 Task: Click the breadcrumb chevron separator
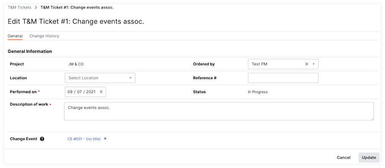pyautogui.click(x=36, y=7)
